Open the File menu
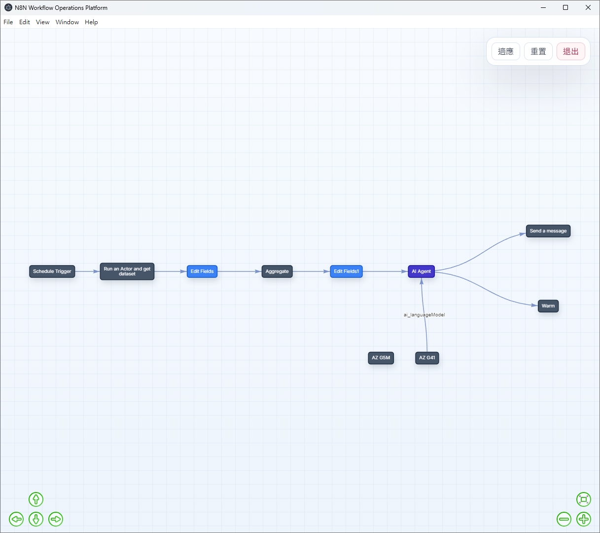Screen dimensions: 600x533 [x=8, y=22]
